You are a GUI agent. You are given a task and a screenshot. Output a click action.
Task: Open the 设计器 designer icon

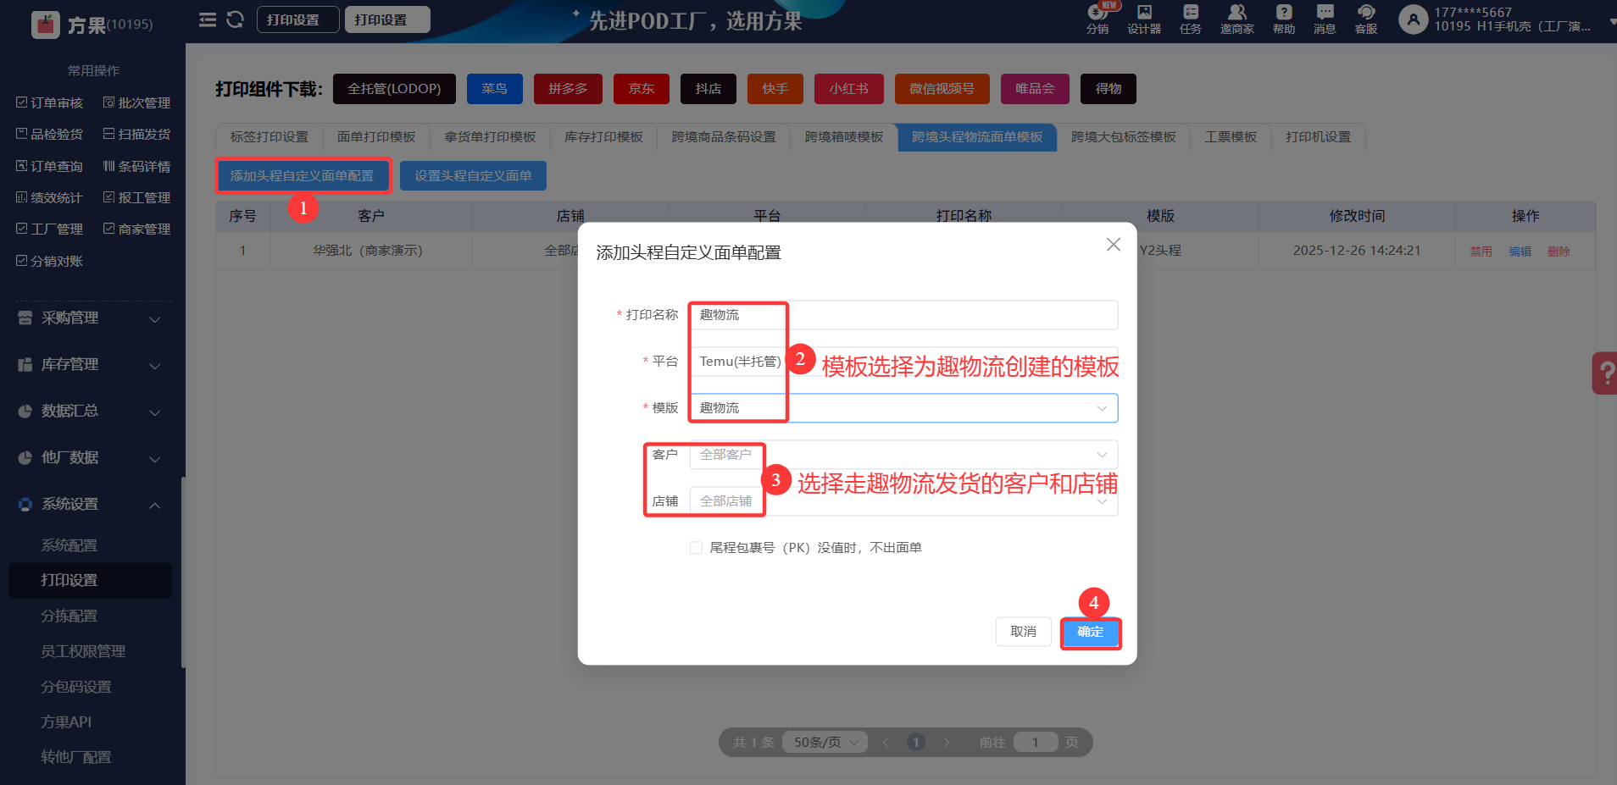(1144, 19)
